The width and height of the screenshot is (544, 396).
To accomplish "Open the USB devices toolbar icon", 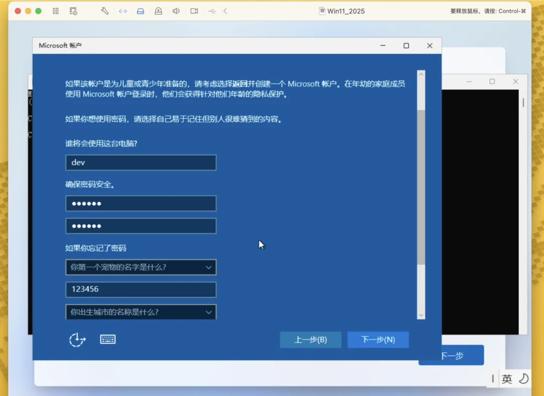I will [x=212, y=11].
